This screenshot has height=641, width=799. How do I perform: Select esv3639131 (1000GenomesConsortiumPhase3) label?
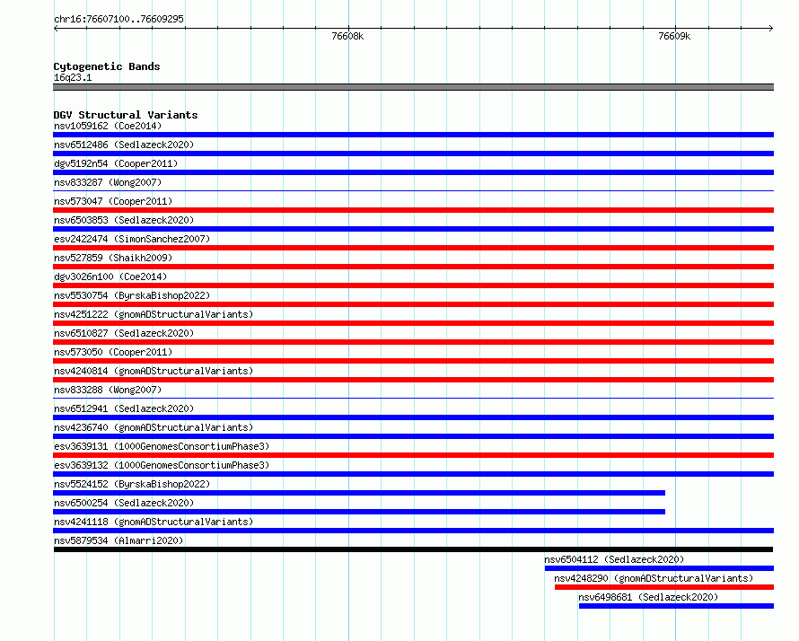click(162, 446)
